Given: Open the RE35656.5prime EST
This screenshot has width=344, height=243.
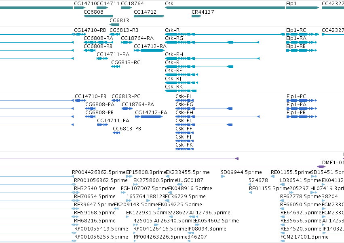Looking at the screenshot, I should (x=301, y=221).
